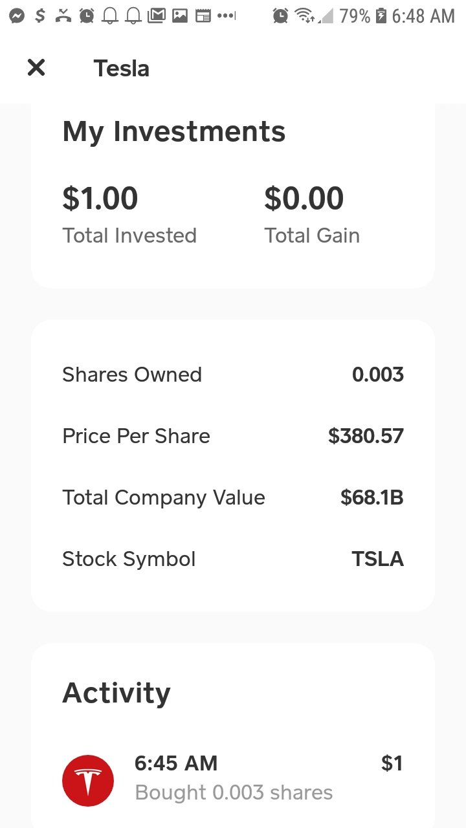This screenshot has width=466, height=828.
Task: Tap the $0.00 Total Gain amount
Action: (304, 198)
